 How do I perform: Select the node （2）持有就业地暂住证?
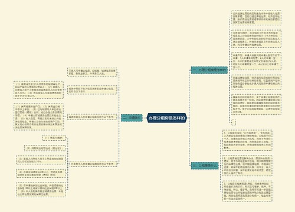[45, 148]
